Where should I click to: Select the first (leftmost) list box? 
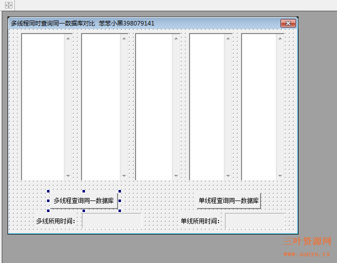coord(47,107)
